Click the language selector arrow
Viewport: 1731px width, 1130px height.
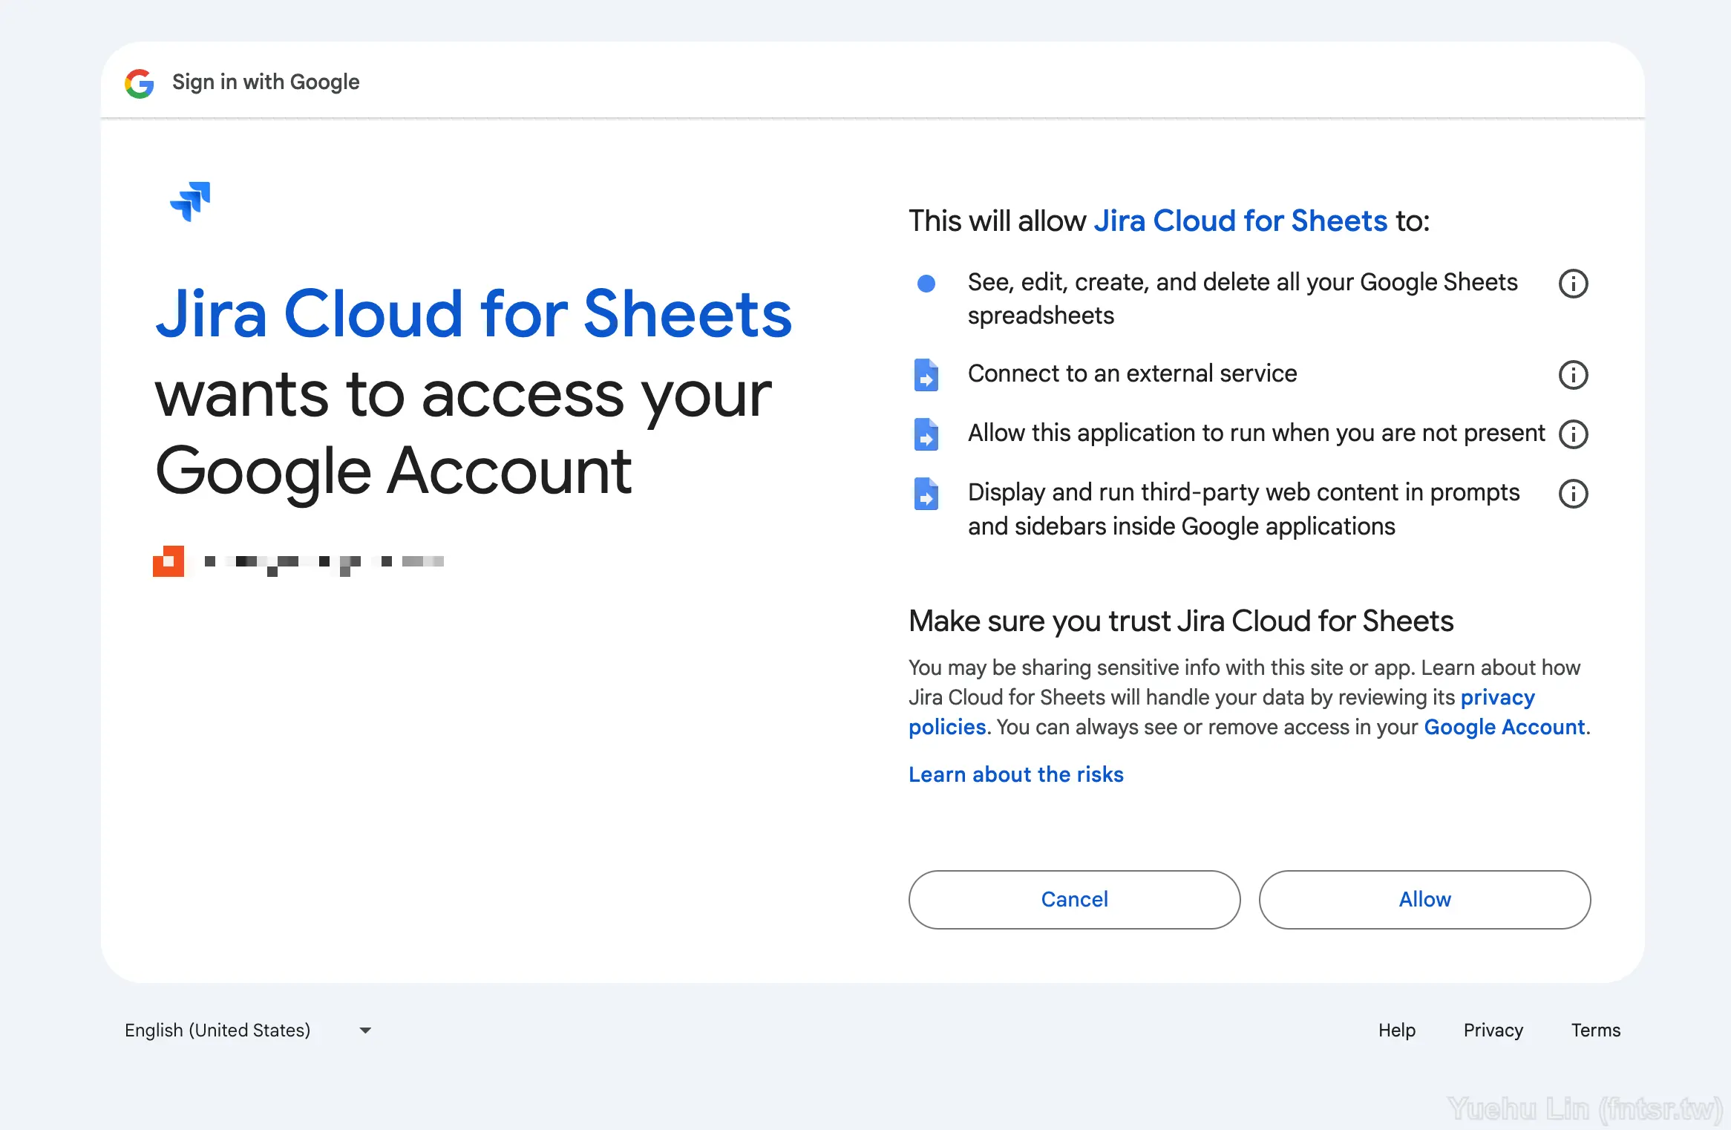tap(365, 1031)
